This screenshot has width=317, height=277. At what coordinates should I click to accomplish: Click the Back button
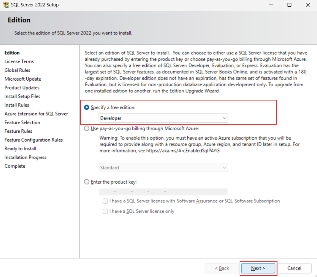222,268
